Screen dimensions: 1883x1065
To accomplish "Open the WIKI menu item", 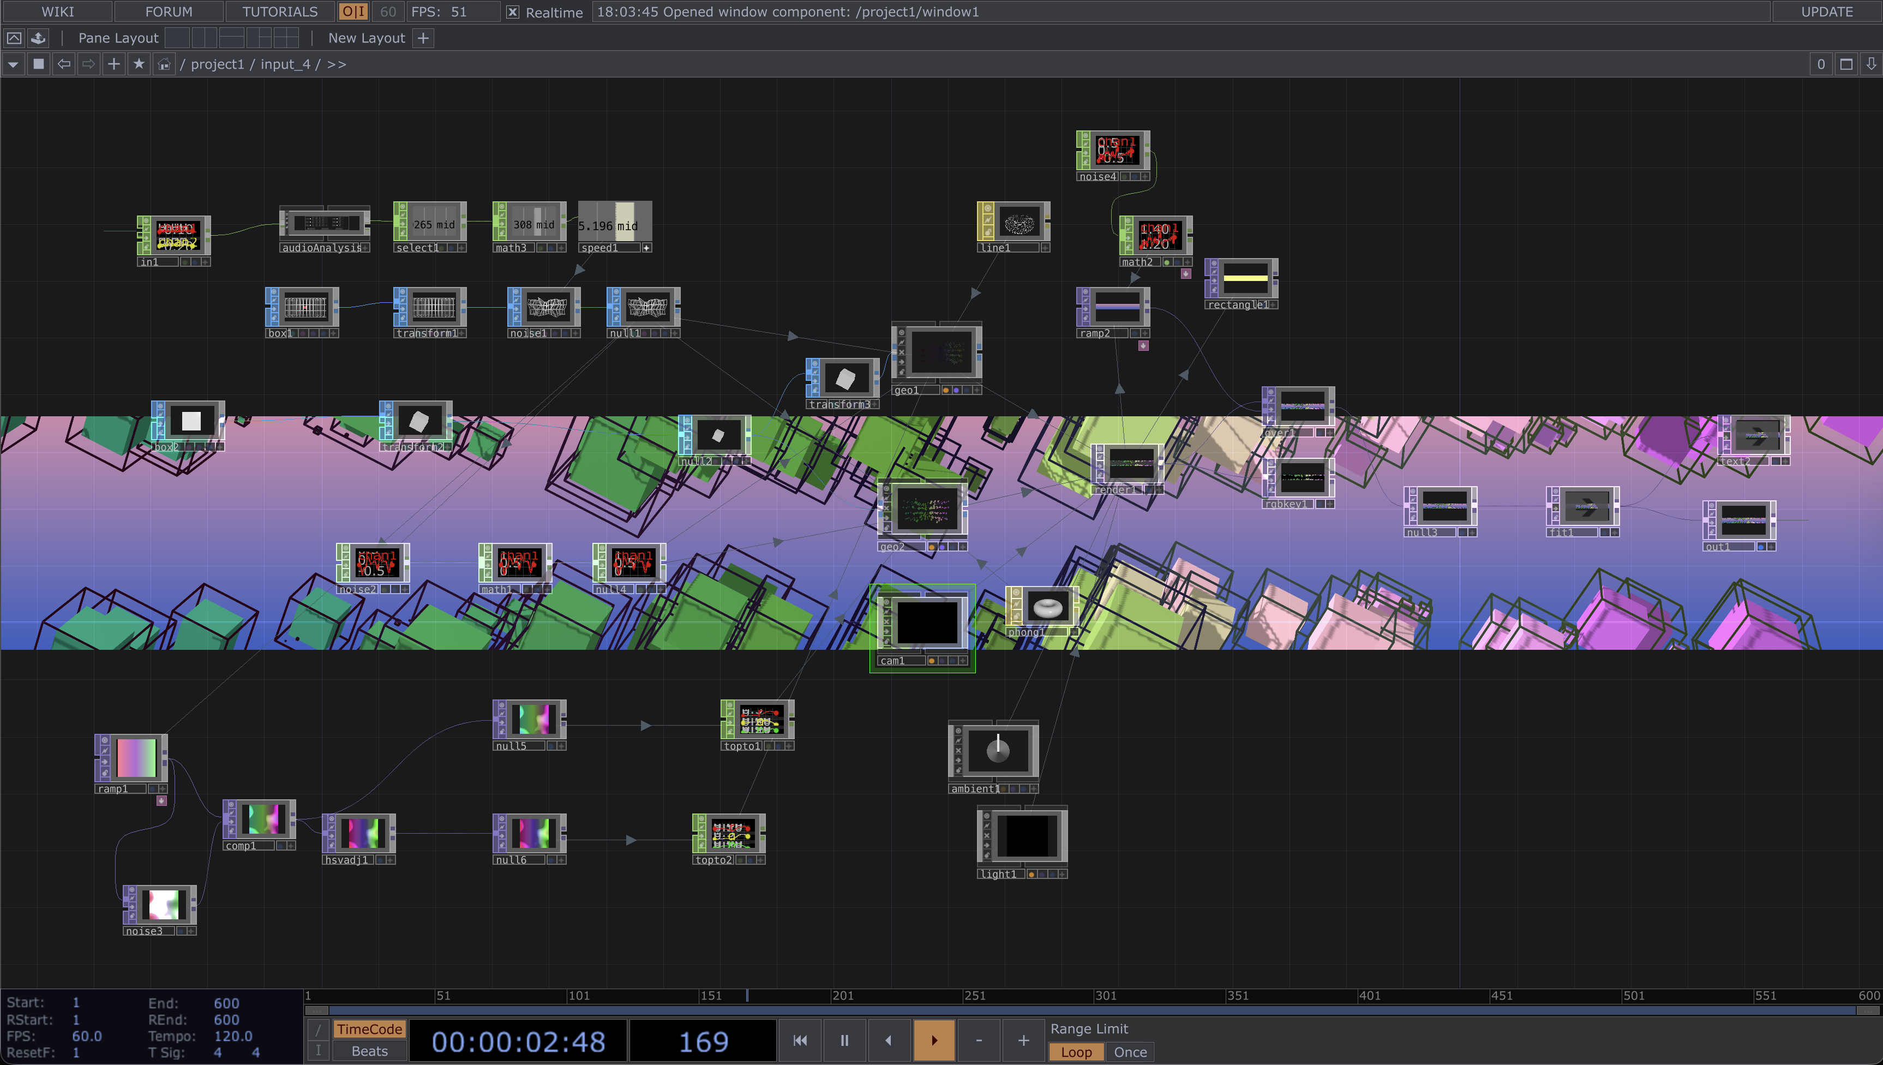I will 57,11.
